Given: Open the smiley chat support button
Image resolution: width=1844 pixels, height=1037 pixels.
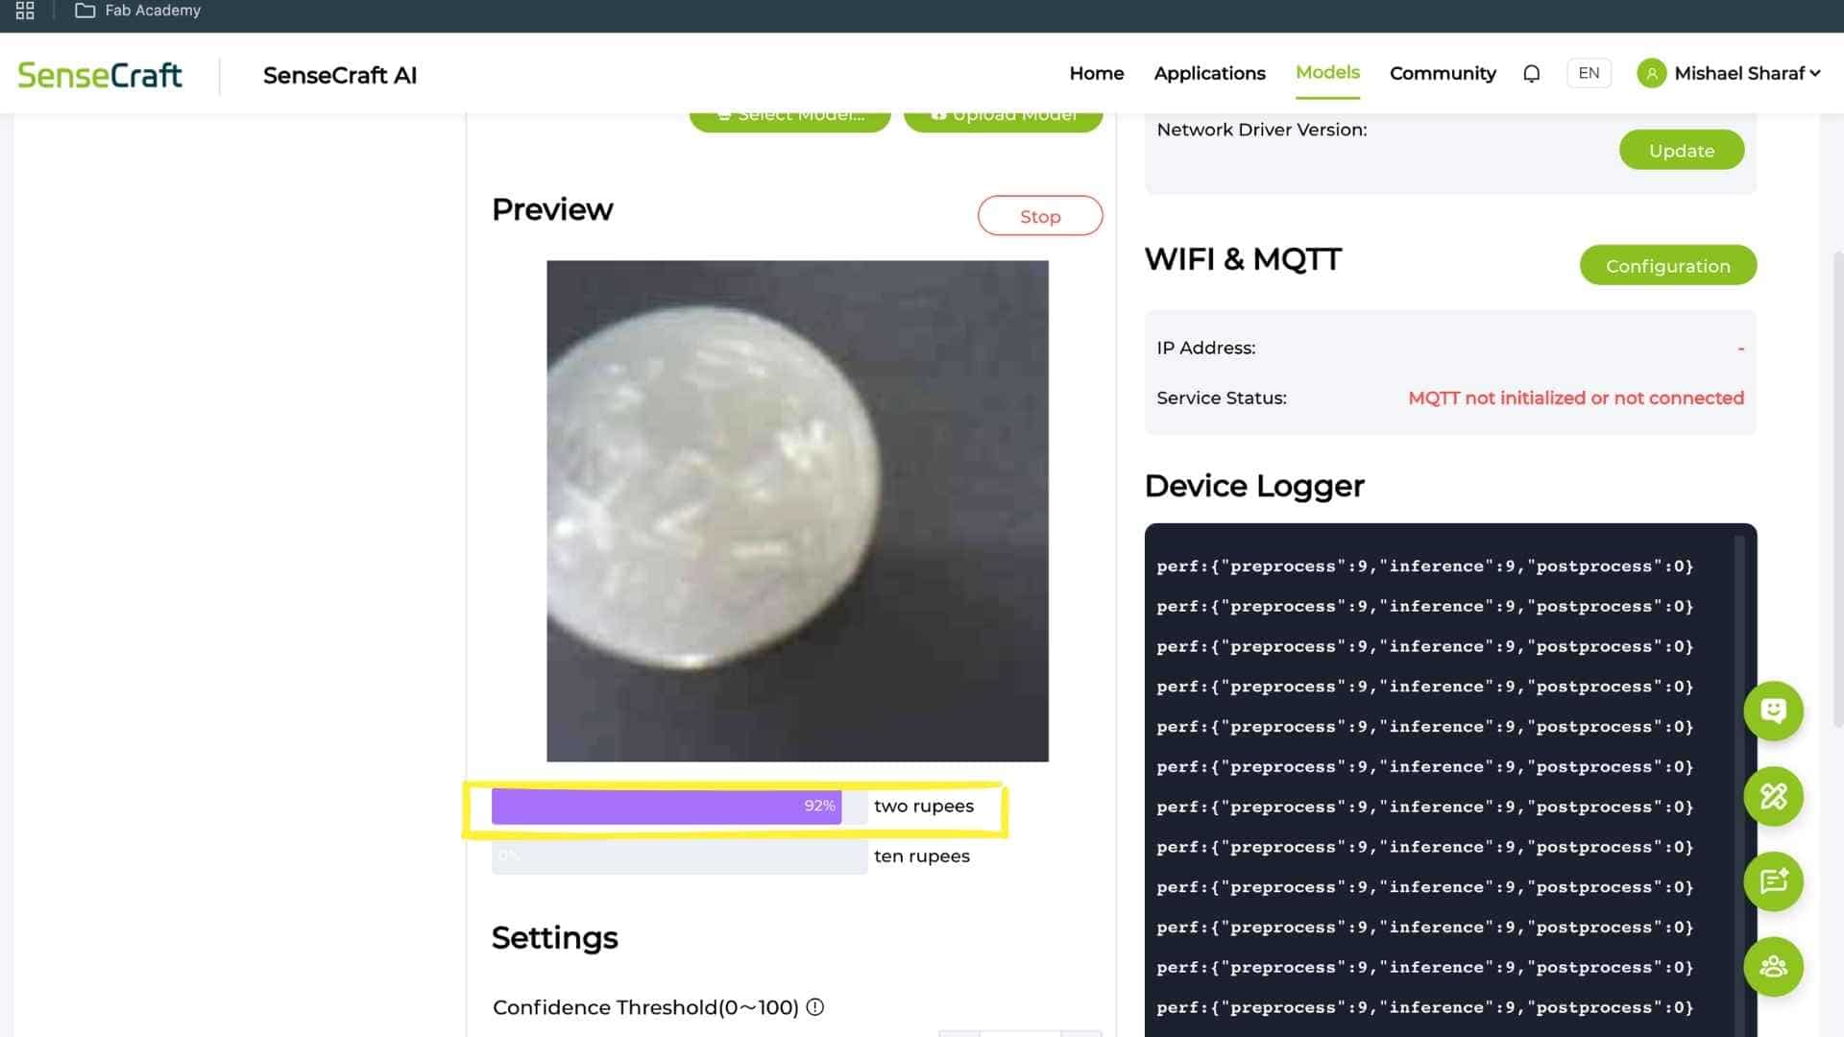Looking at the screenshot, I should (1773, 711).
